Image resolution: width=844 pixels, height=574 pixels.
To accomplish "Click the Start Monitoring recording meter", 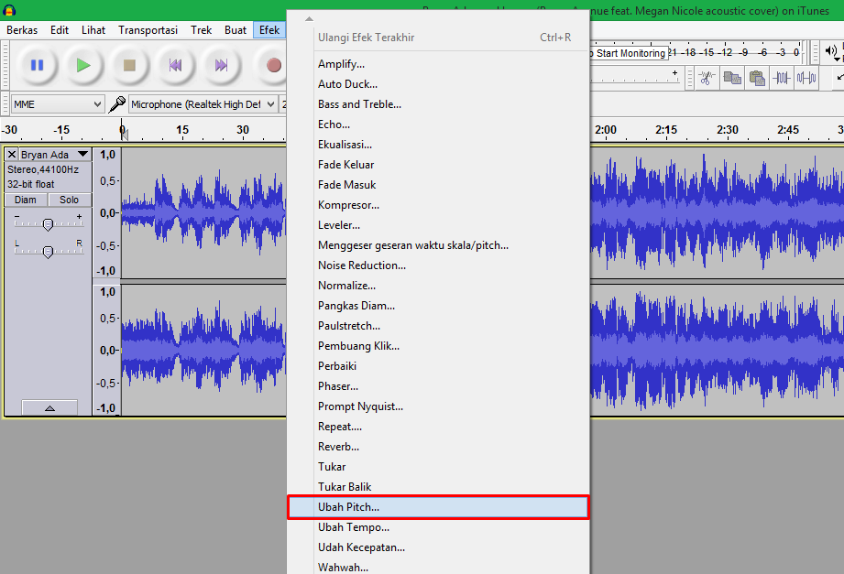I will coord(630,53).
